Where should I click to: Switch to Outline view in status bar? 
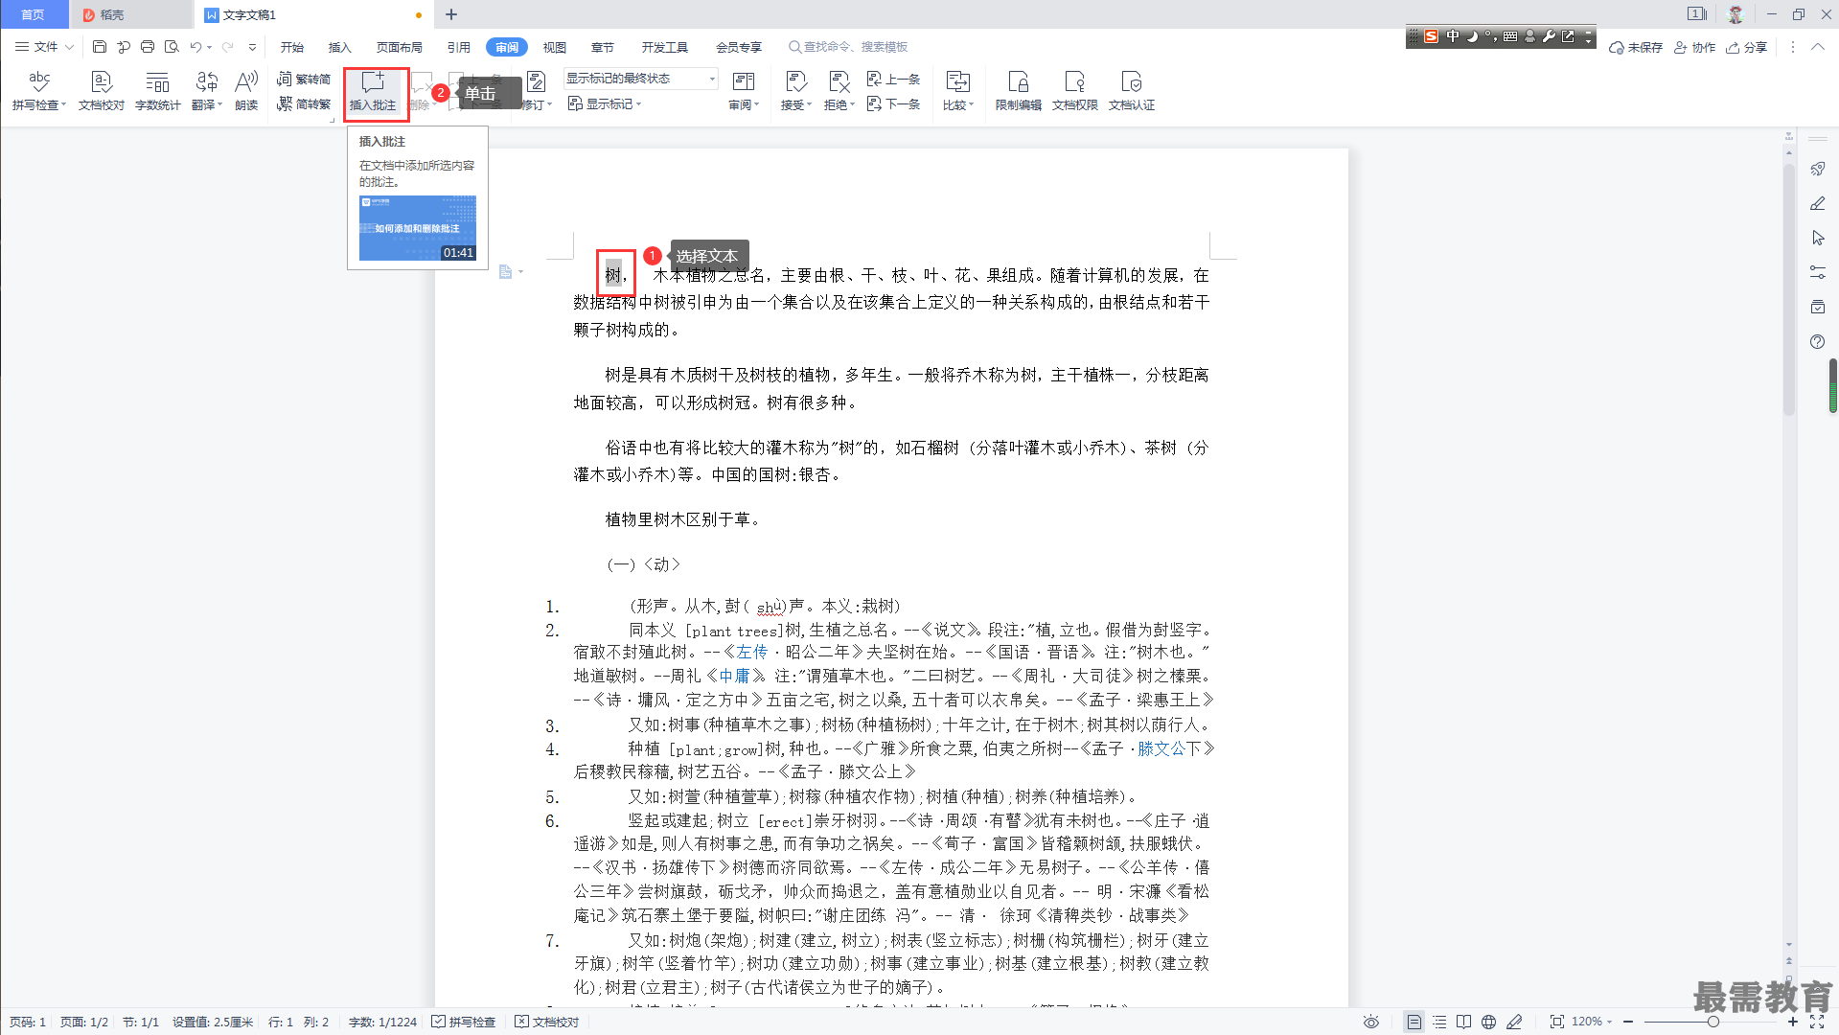1439,1022
